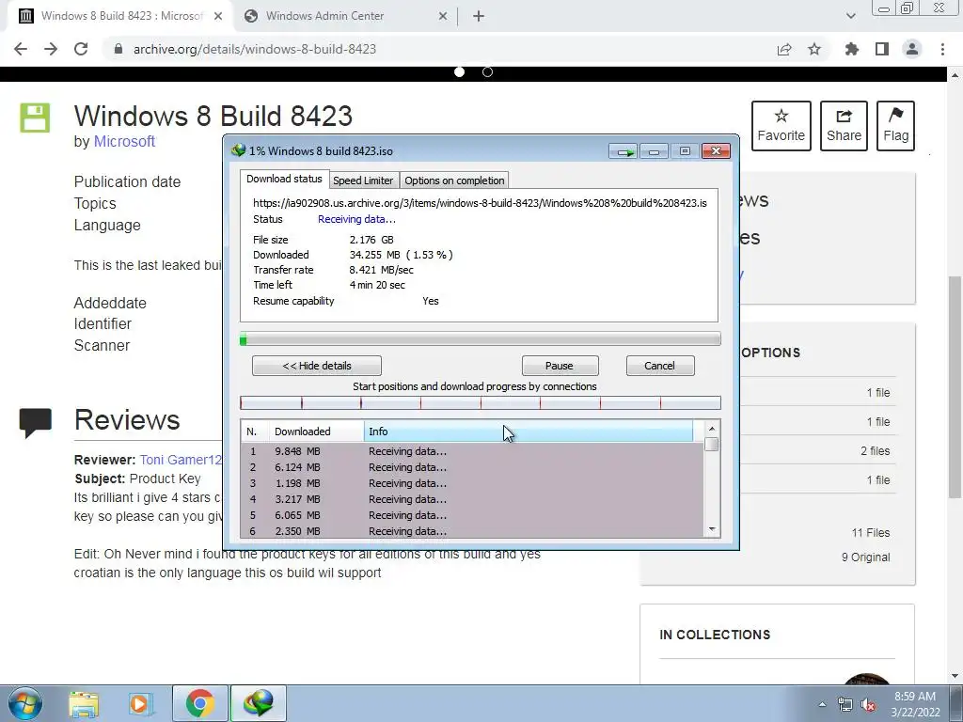Select the first carousel dot
Image resolution: width=963 pixels, height=722 pixels.
(459, 71)
